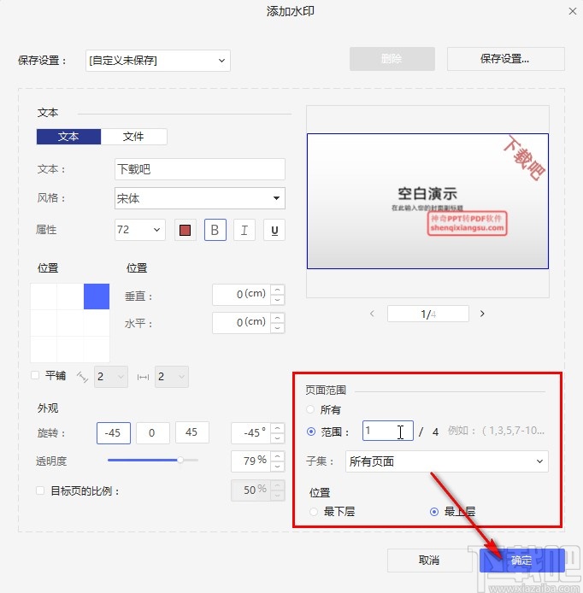The image size is (583, 593).
Task: Select center position grid cell
Action: [x=70, y=323]
